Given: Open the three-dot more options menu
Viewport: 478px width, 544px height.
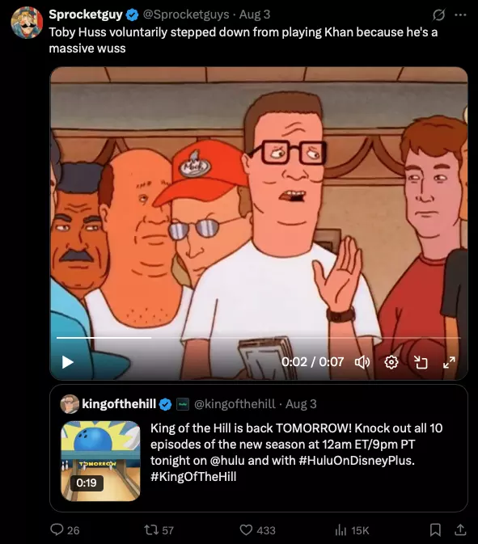Looking at the screenshot, I should tap(460, 15).
